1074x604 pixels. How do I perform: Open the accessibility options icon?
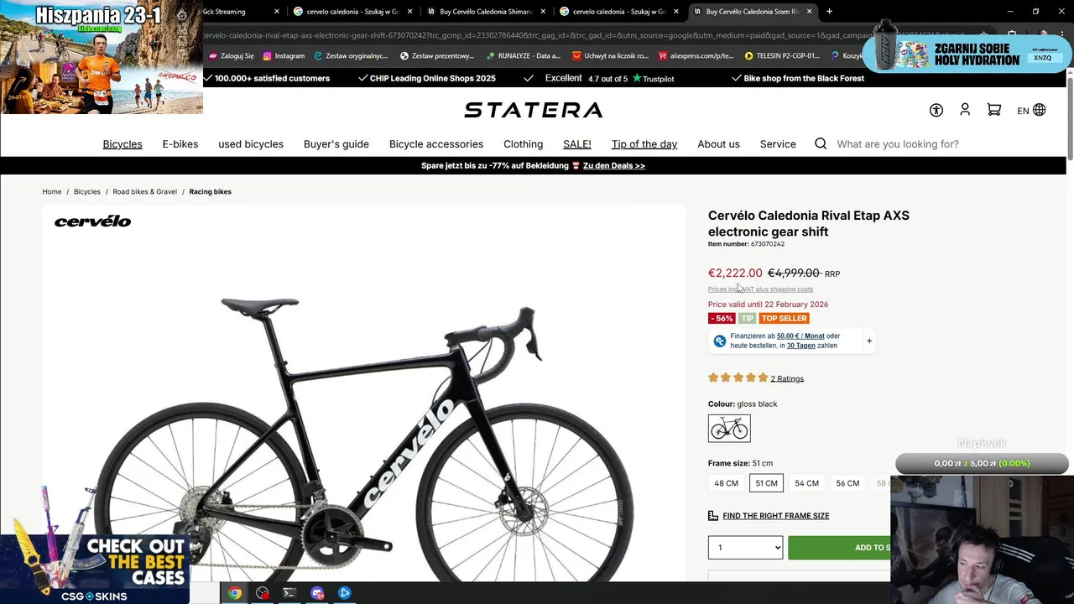tap(936, 110)
